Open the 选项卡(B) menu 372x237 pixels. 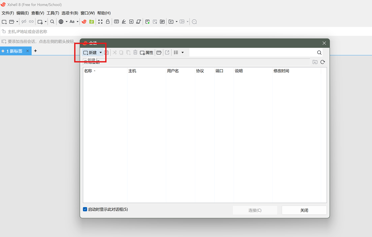[x=70, y=13]
